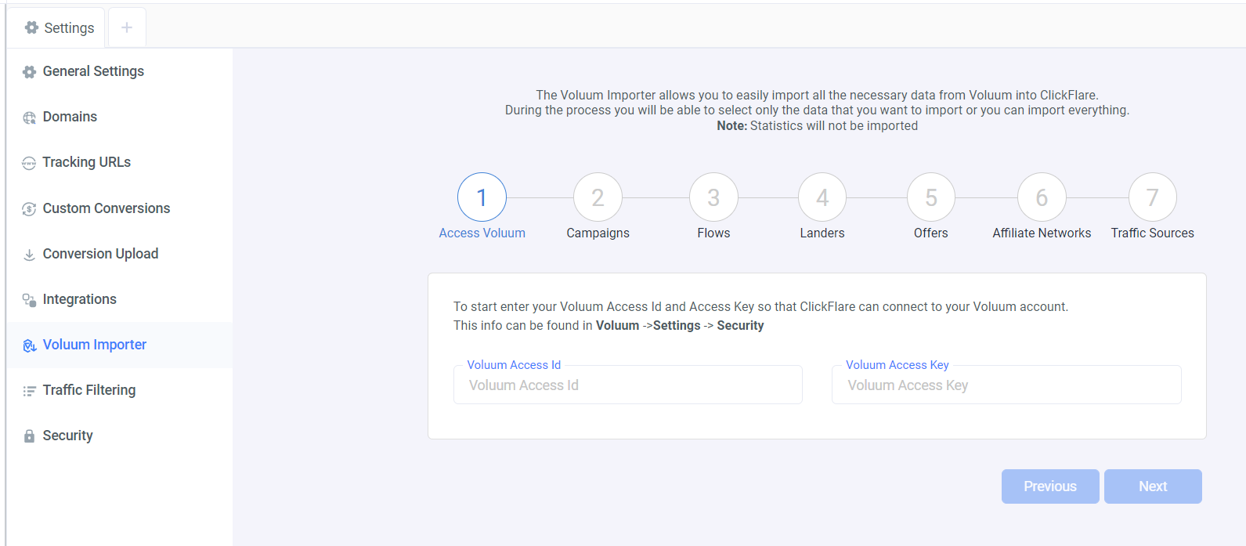Go to step 2 Campaigns
The image size is (1246, 546).
pyautogui.click(x=598, y=197)
